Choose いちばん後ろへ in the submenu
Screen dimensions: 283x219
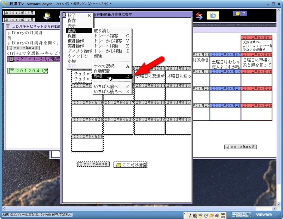coord(112,91)
